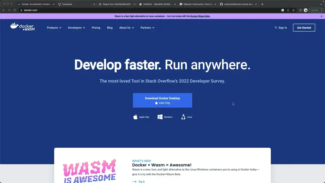Image resolution: width=325 pixels, height=183 pixels.
Task: Switch to the vueschool GitHub tab
Action: click(x=238, y=4)
